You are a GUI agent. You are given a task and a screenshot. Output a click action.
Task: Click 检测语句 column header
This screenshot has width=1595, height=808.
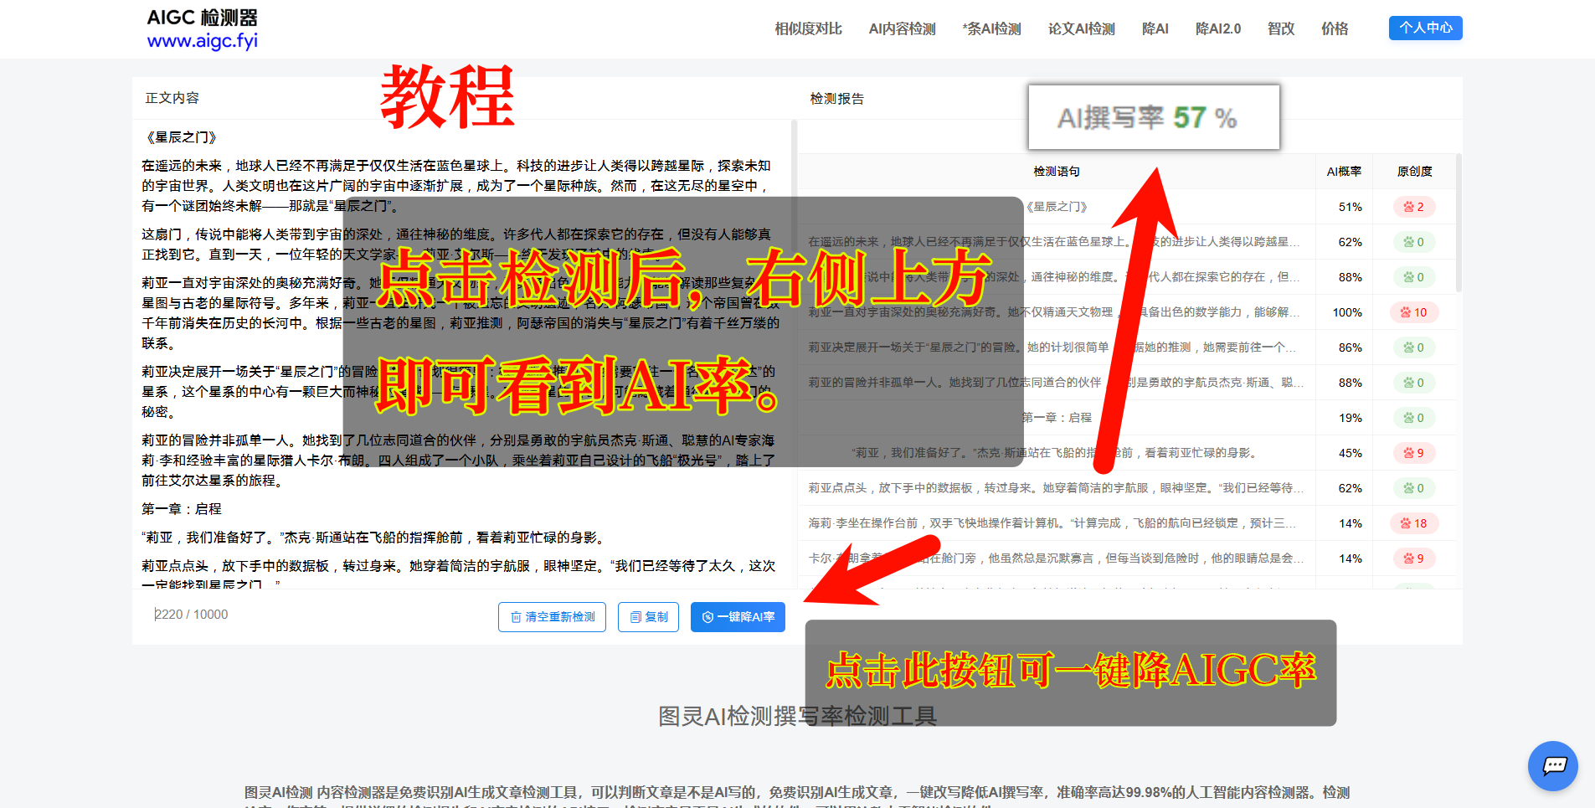[1056, 171]
